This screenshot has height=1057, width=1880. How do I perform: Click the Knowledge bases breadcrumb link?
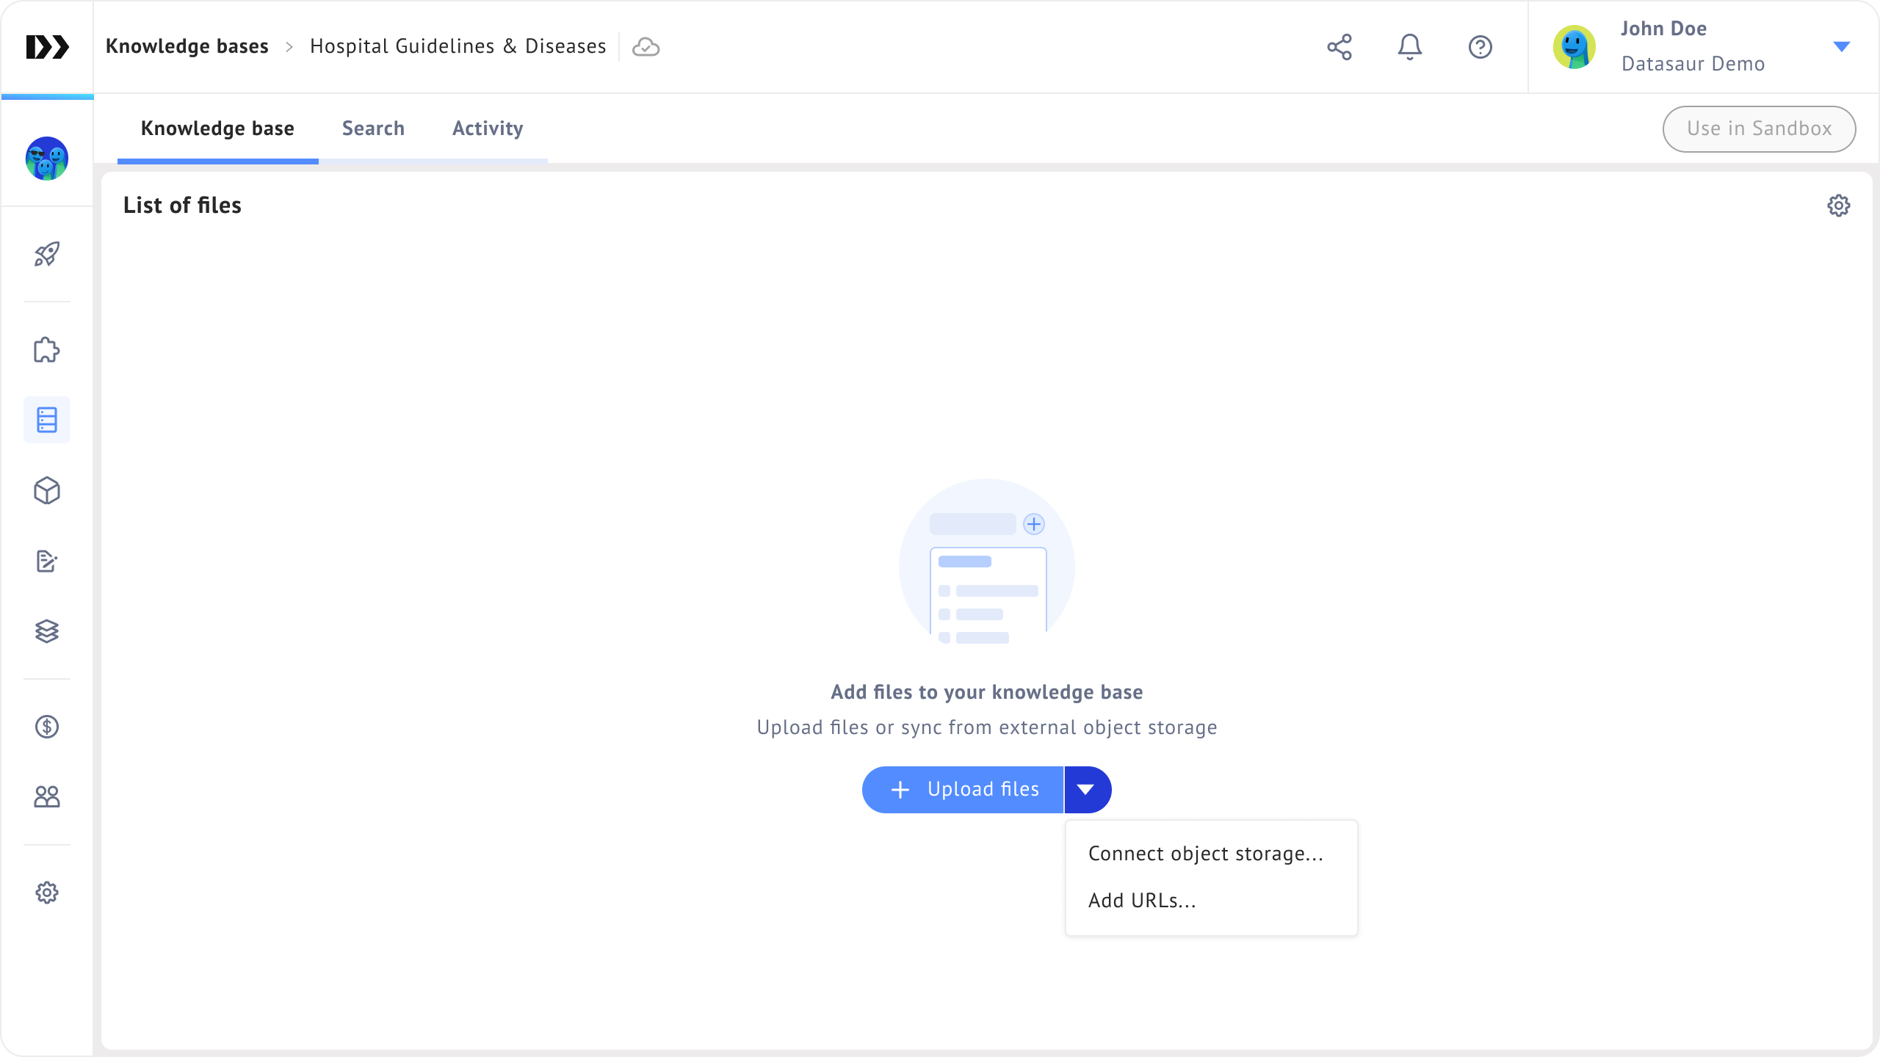click(x=187, y=46)
